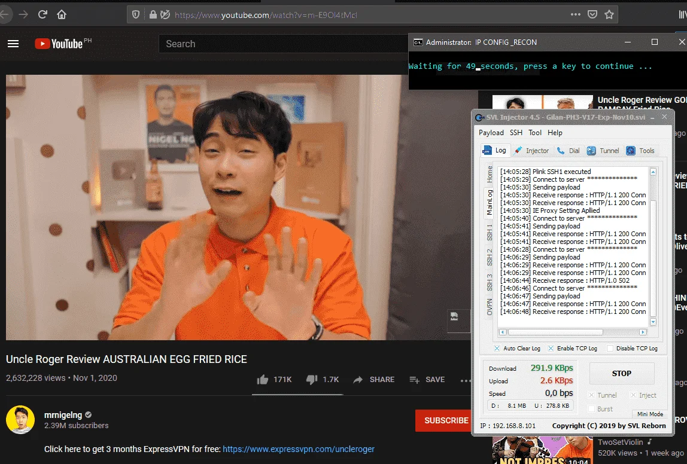Click log horizontal scroll right arrow
Image resolution: width=687 pixels, height=464 pixels.
pyautogui.click(x=643, y=332)
